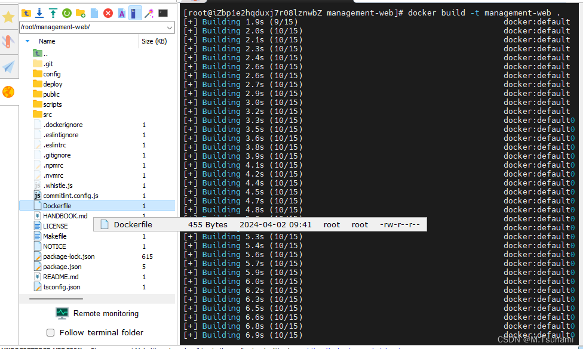Create a new folder on the server
This screenshot has width=583, height=349.
tap(81, 13)
